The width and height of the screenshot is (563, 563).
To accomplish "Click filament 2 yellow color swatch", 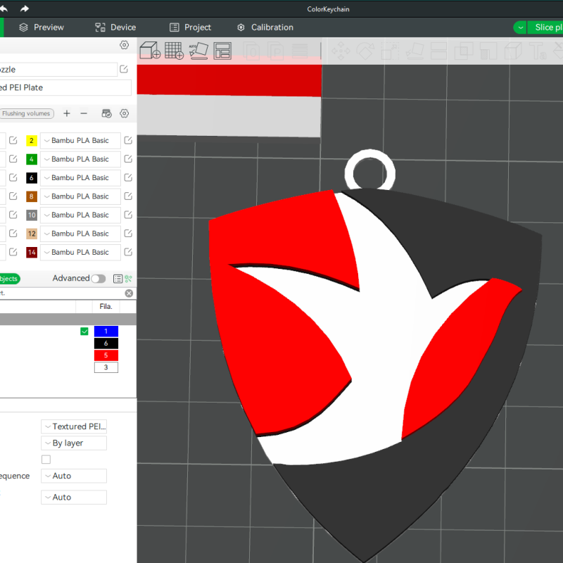I will point(32,140).
